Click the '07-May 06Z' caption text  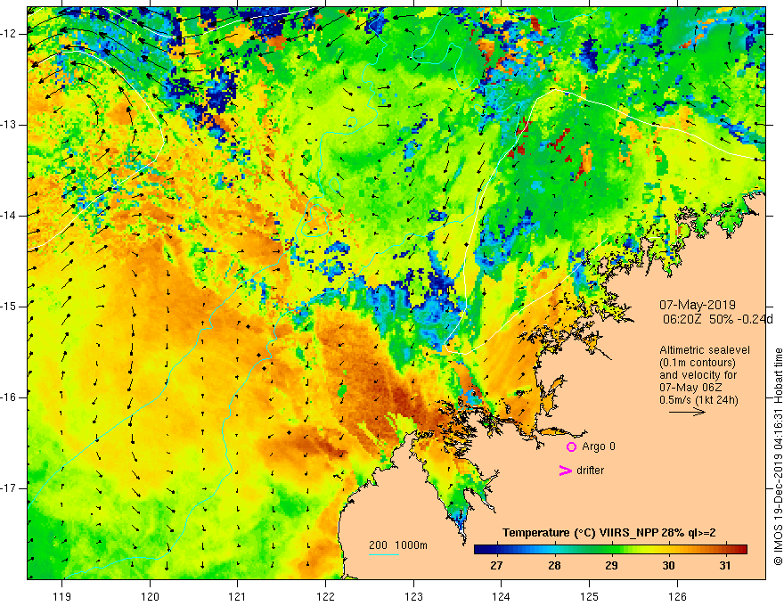click(690, 388)
